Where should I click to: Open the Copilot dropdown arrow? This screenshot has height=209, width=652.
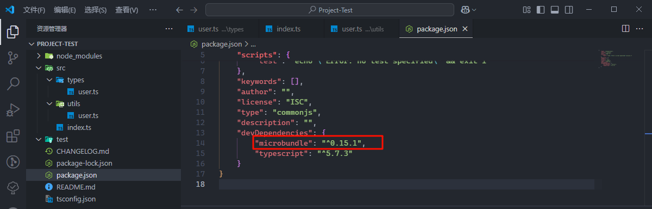pos(474,10)
